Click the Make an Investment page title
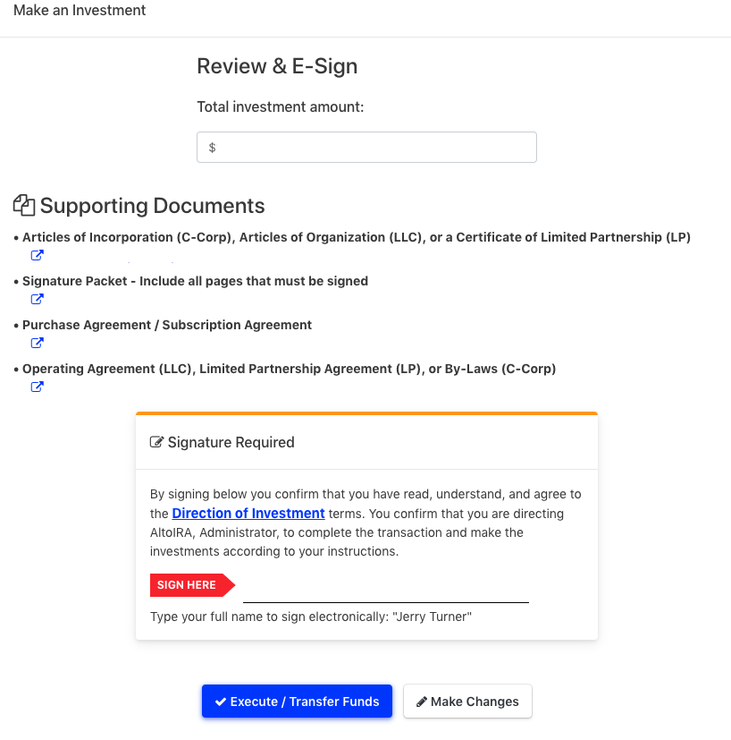The width and height of the screenshot is (731, 740). tap(80, 10)
